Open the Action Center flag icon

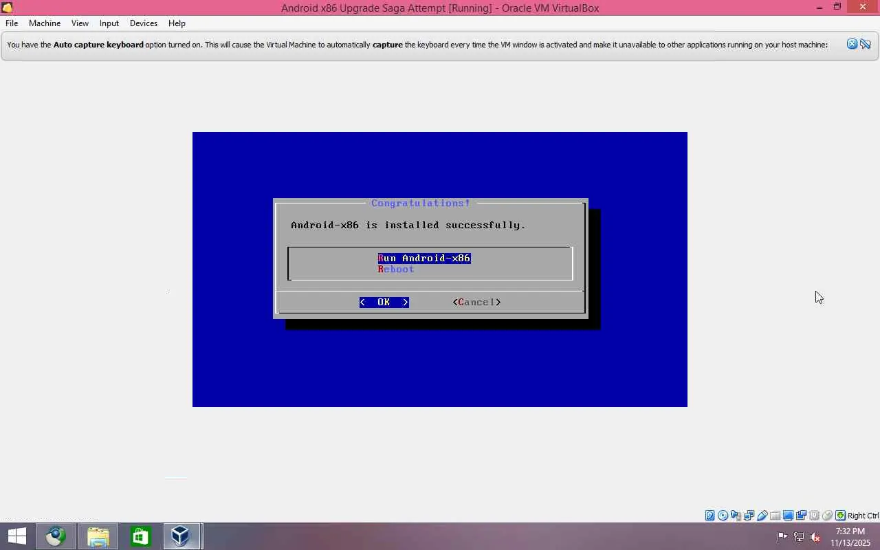pyautogui.click(x=782, y=536)
